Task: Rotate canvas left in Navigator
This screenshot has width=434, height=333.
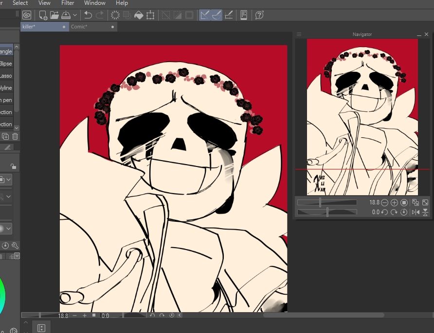Action: (384, 212)
